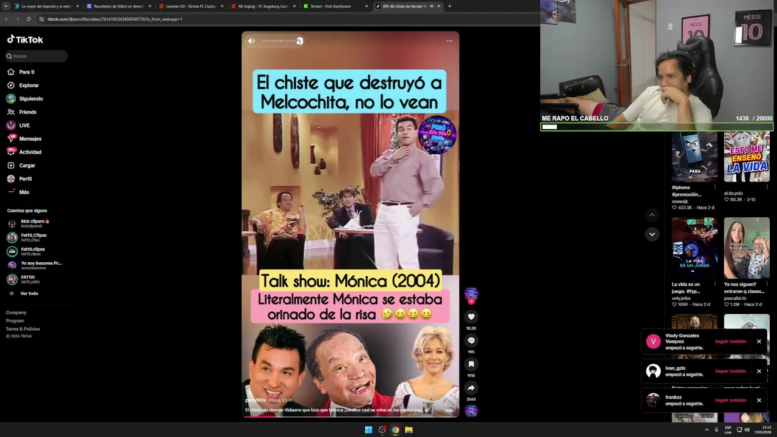Switch to Lo mejor del deporte tab

[46, 6]
